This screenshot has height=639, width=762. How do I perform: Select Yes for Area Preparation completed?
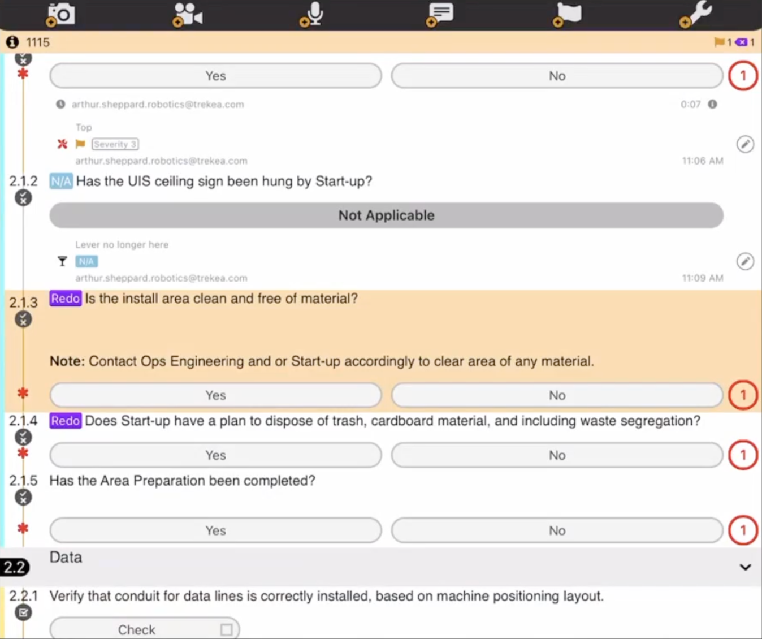point(215,530)
